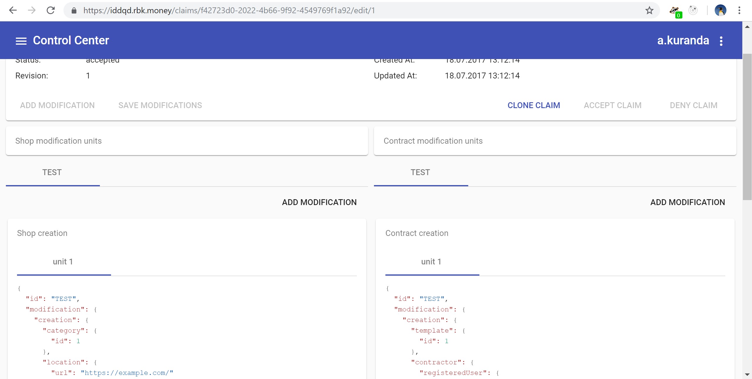Select the unit 1 tab in Contract creation
The image size is (752, 379).
(431, 262)
